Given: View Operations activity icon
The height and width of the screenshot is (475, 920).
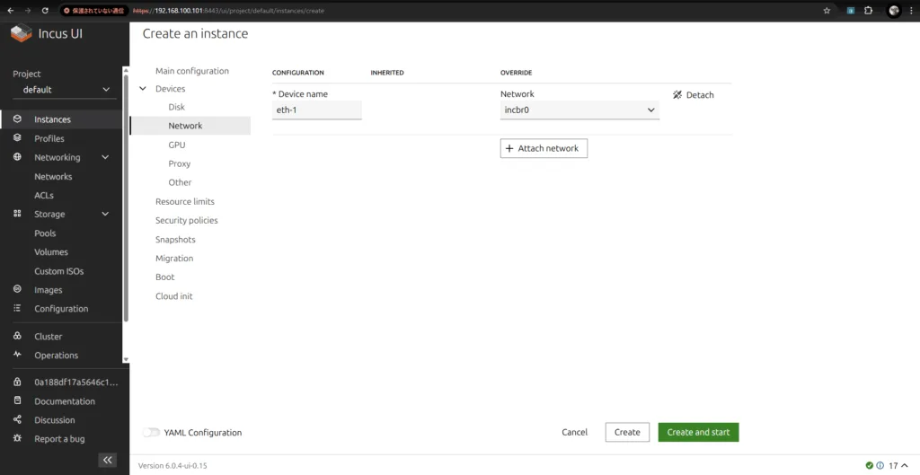Looking at the screenshot, I should (x=17, y=355).
